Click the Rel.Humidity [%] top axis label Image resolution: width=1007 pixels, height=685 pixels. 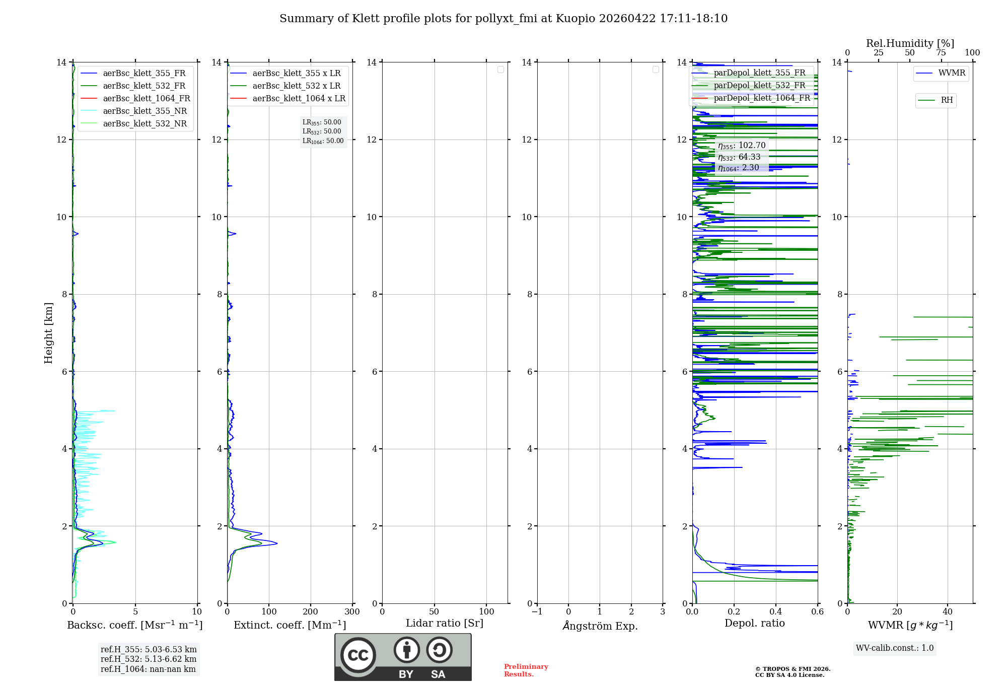[909, 43]
